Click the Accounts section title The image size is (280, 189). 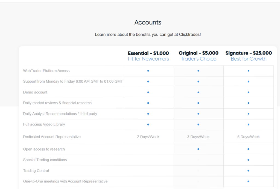point(148,22)
